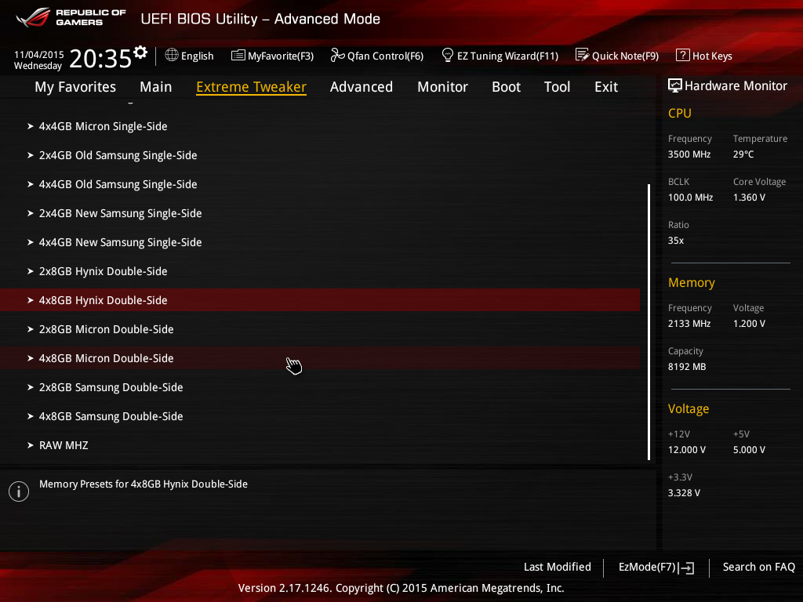Open the Monitor tab
The width and height of the screenshot is (803, 602).
(442, 87)
